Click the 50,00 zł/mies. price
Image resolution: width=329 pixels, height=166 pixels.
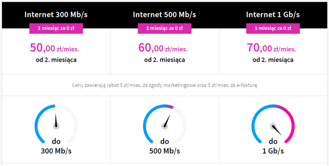pyautogui.click(x=54, y=48)
